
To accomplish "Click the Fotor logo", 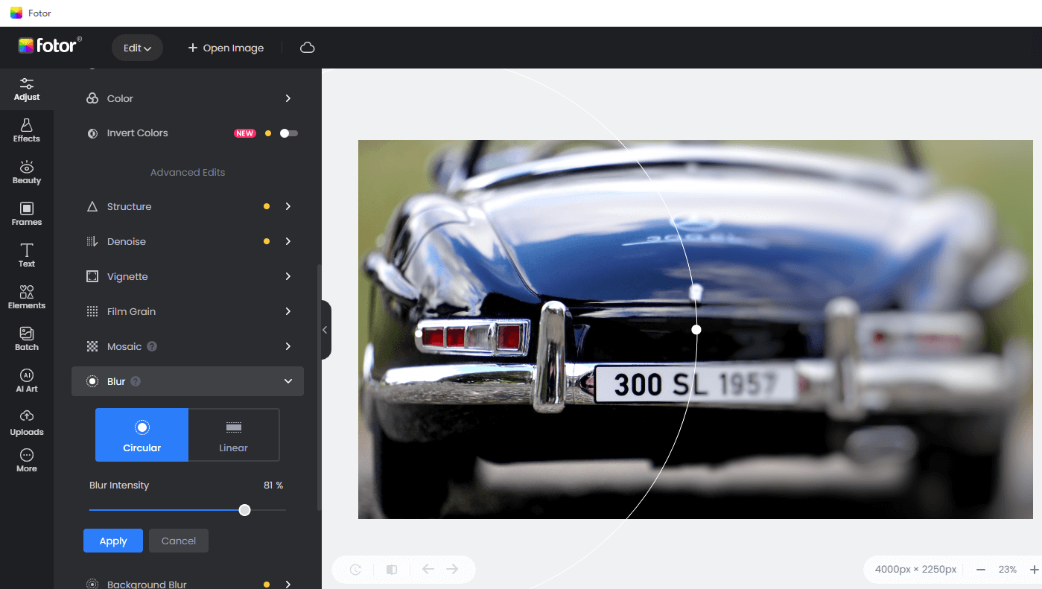I will (x=49, y=46).
